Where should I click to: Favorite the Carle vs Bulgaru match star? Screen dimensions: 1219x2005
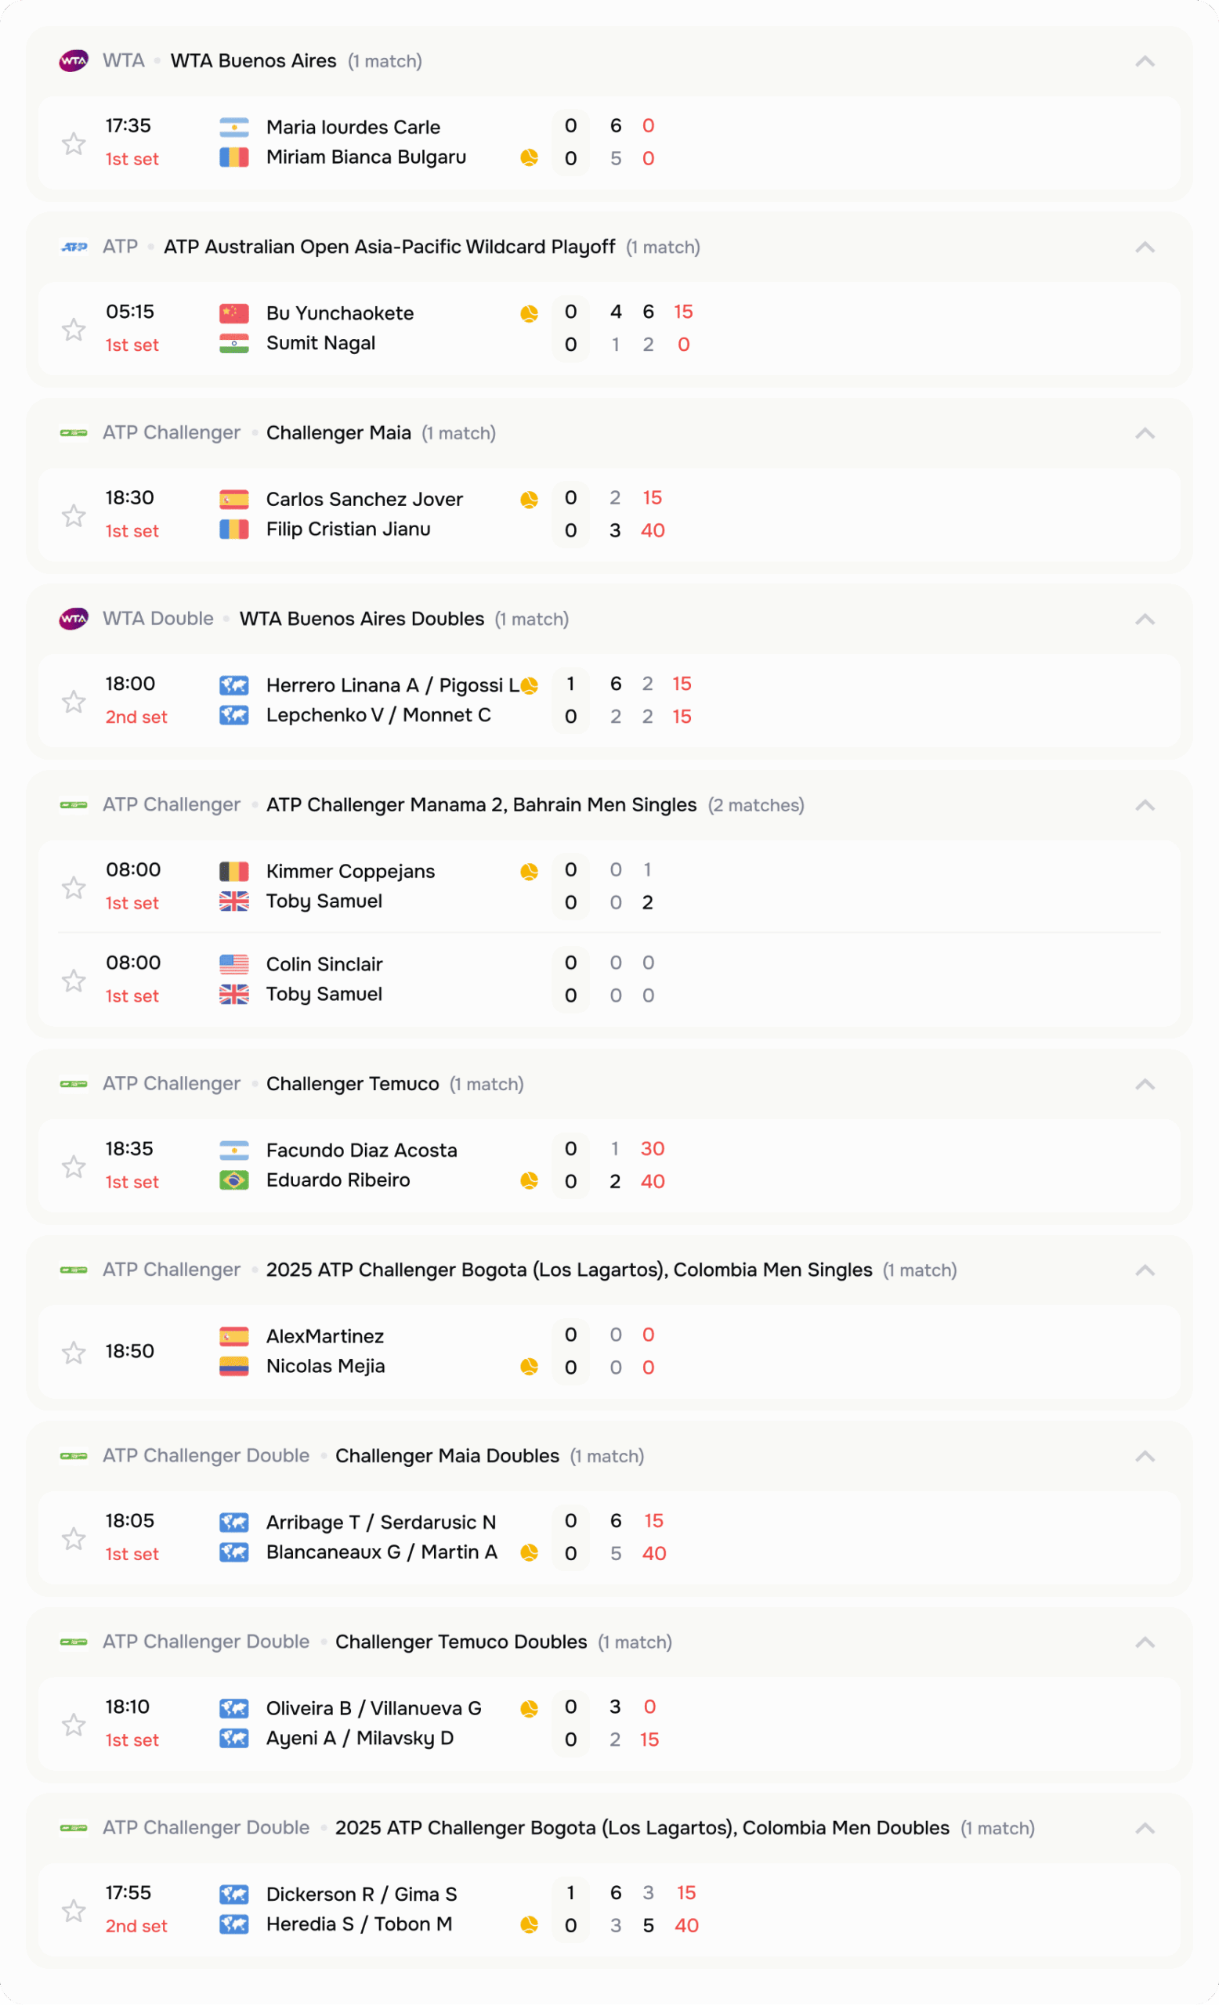point(74,143)
